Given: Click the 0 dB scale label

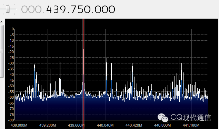Looking at the screenshot, I should click(13, 29).
